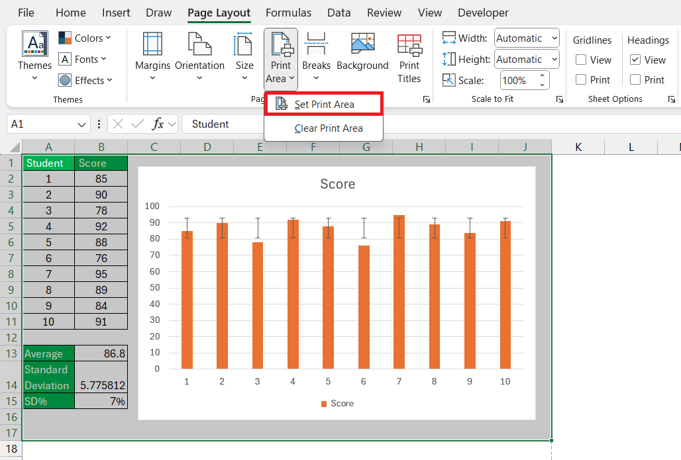The width and height of the screenshot is (681, 460).
Task: Switch to the Formulas tab
Action: pos(288,13)
